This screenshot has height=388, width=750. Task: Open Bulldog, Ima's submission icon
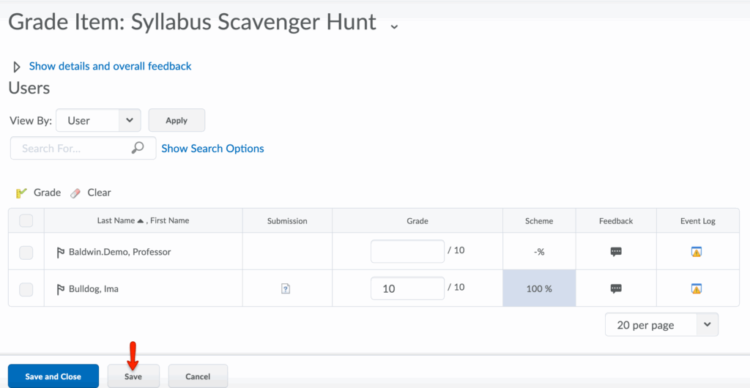tap(286, 288)
